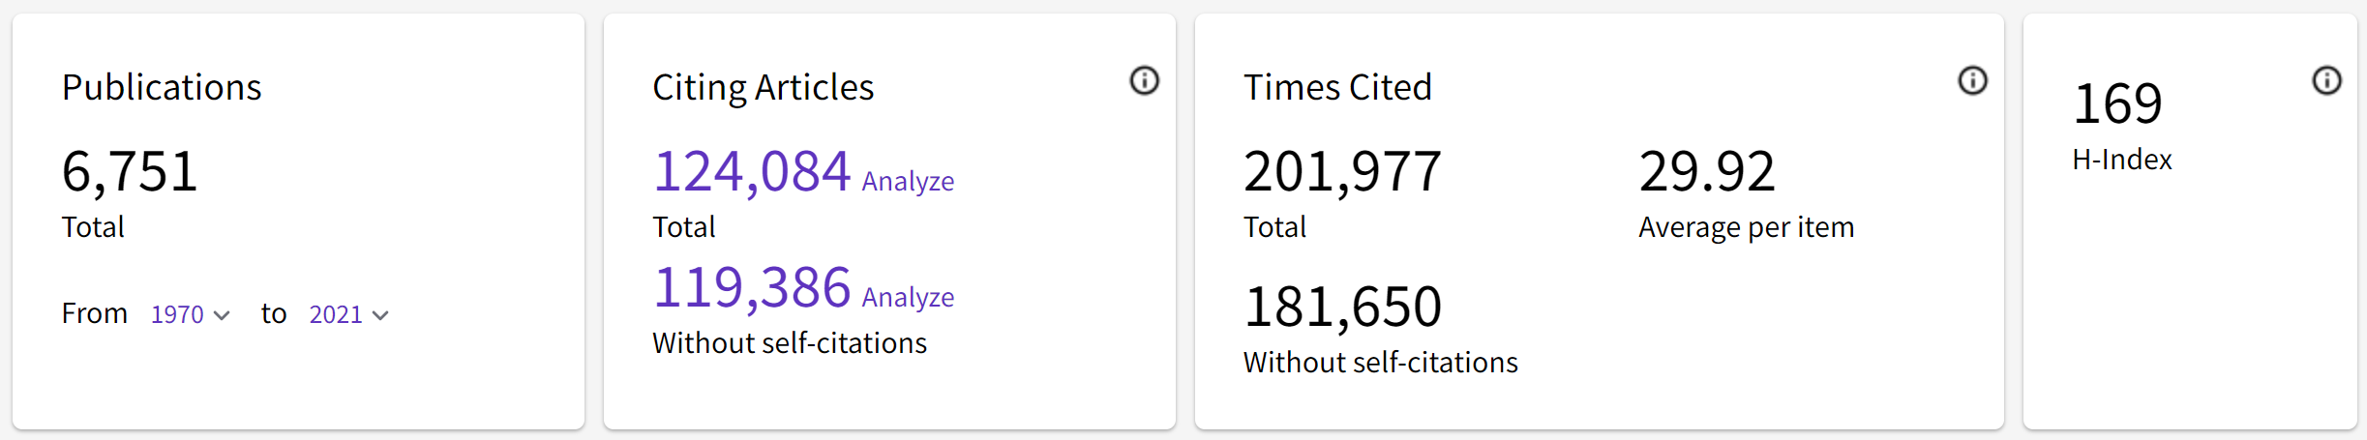Click Analyze next to 119,386

[908, 298]
